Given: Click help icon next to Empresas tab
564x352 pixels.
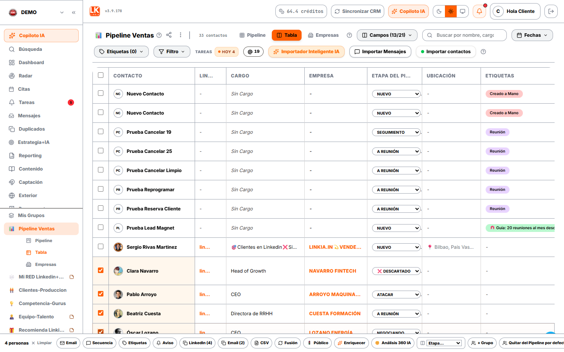Looking at the screenshot, I should tap(349, 35).
